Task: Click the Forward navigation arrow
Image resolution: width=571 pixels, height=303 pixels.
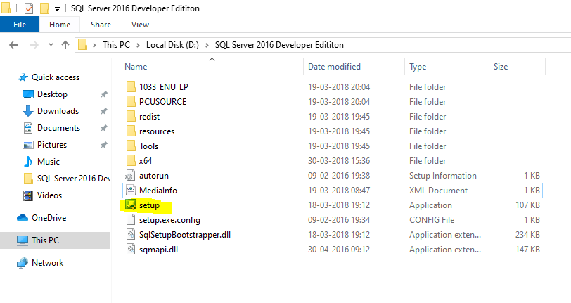Action: (34, 45)
